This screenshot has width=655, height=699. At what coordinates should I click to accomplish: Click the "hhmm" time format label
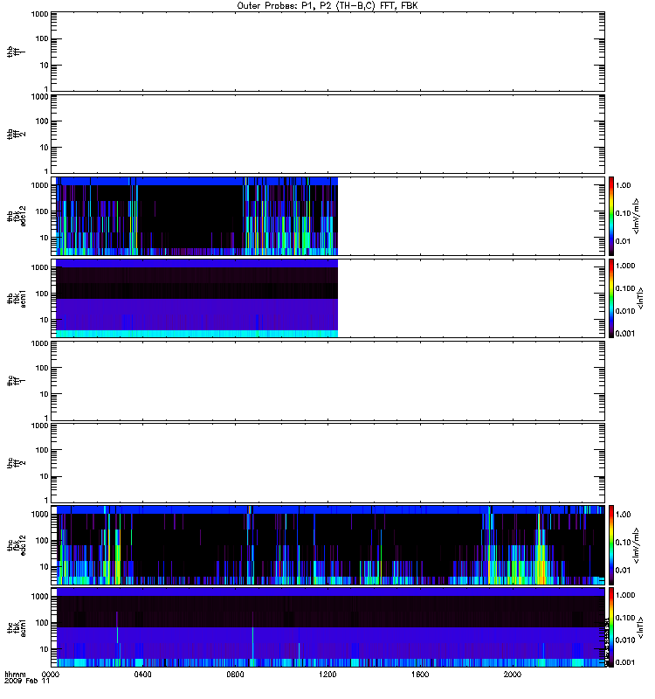[x=15, y=675]
